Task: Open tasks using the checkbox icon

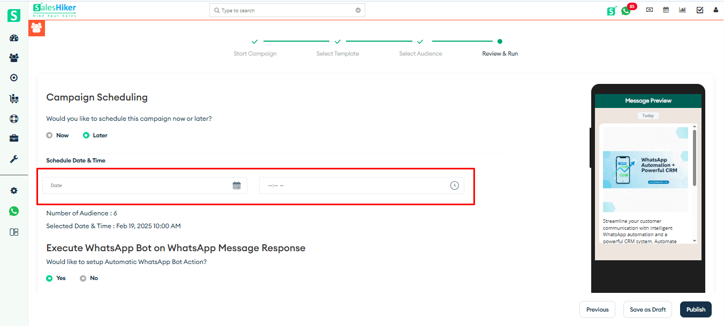Action: click(699, 10)
